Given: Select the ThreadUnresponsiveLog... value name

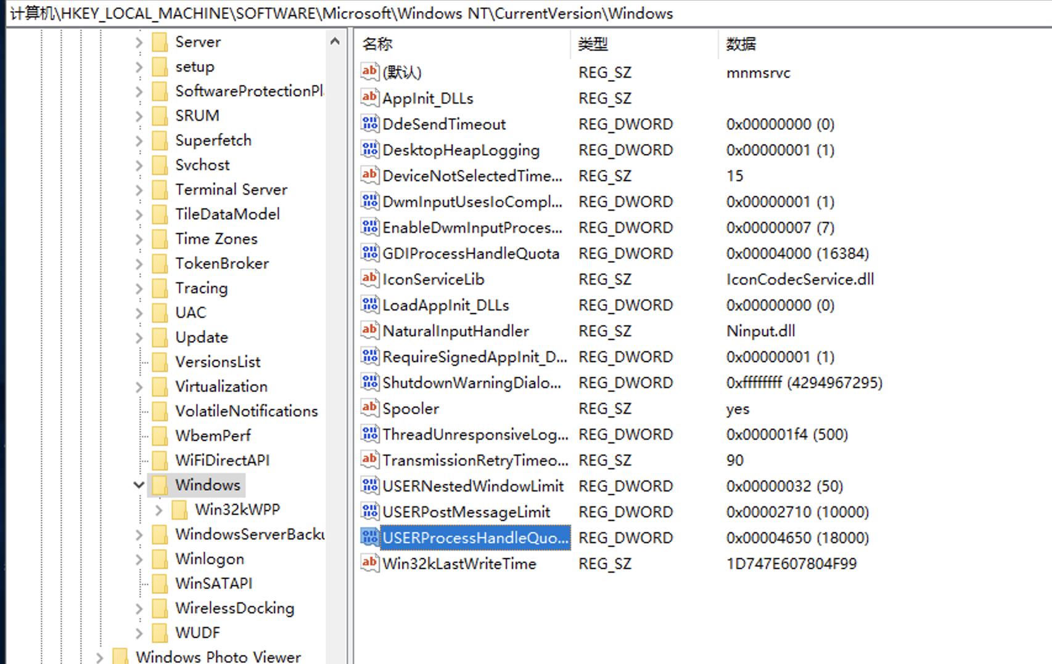Looking at the screenshot, I should coord(475,434).
